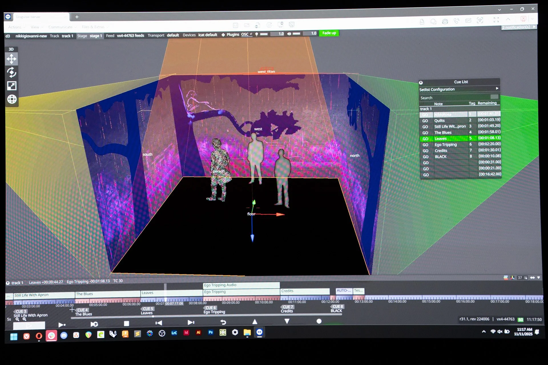Adjust the brightness slider in top bar
The width and height of the screenshot is (548, 365).
click(x=264, y=34)
